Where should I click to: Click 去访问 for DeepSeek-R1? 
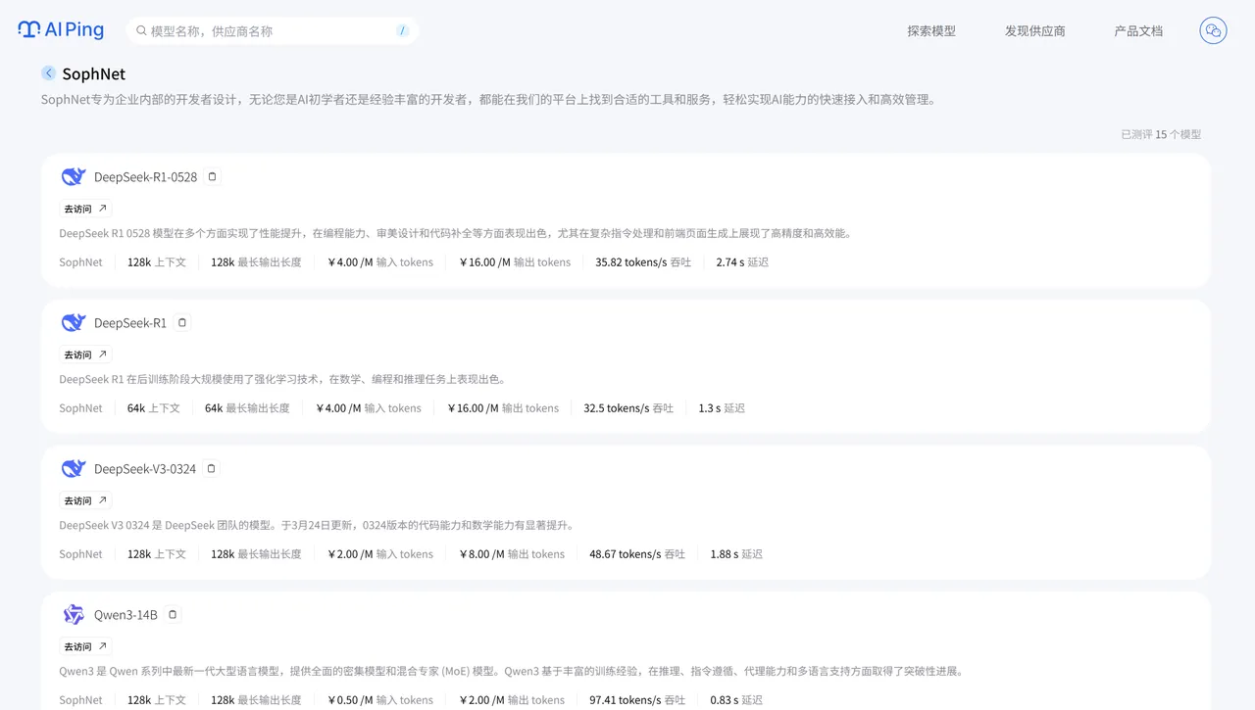(86, 355)
